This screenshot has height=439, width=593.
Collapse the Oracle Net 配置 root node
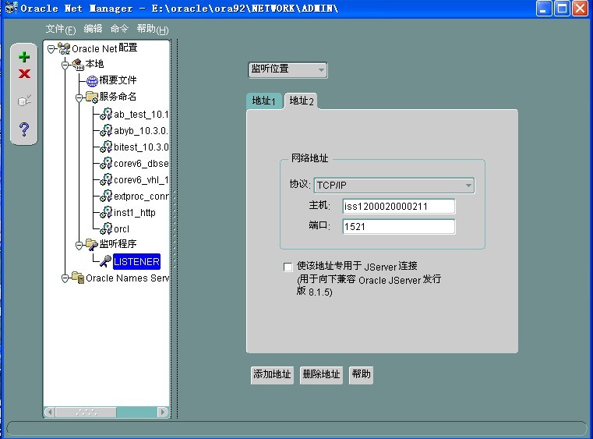pos(51,49)
